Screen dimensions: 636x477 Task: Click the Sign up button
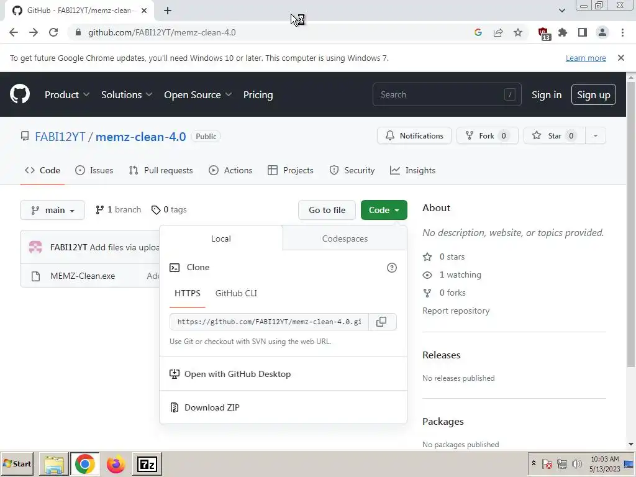[593, 94]
